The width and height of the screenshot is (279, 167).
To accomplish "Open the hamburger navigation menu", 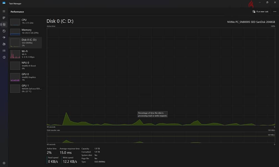I will 4,11.
